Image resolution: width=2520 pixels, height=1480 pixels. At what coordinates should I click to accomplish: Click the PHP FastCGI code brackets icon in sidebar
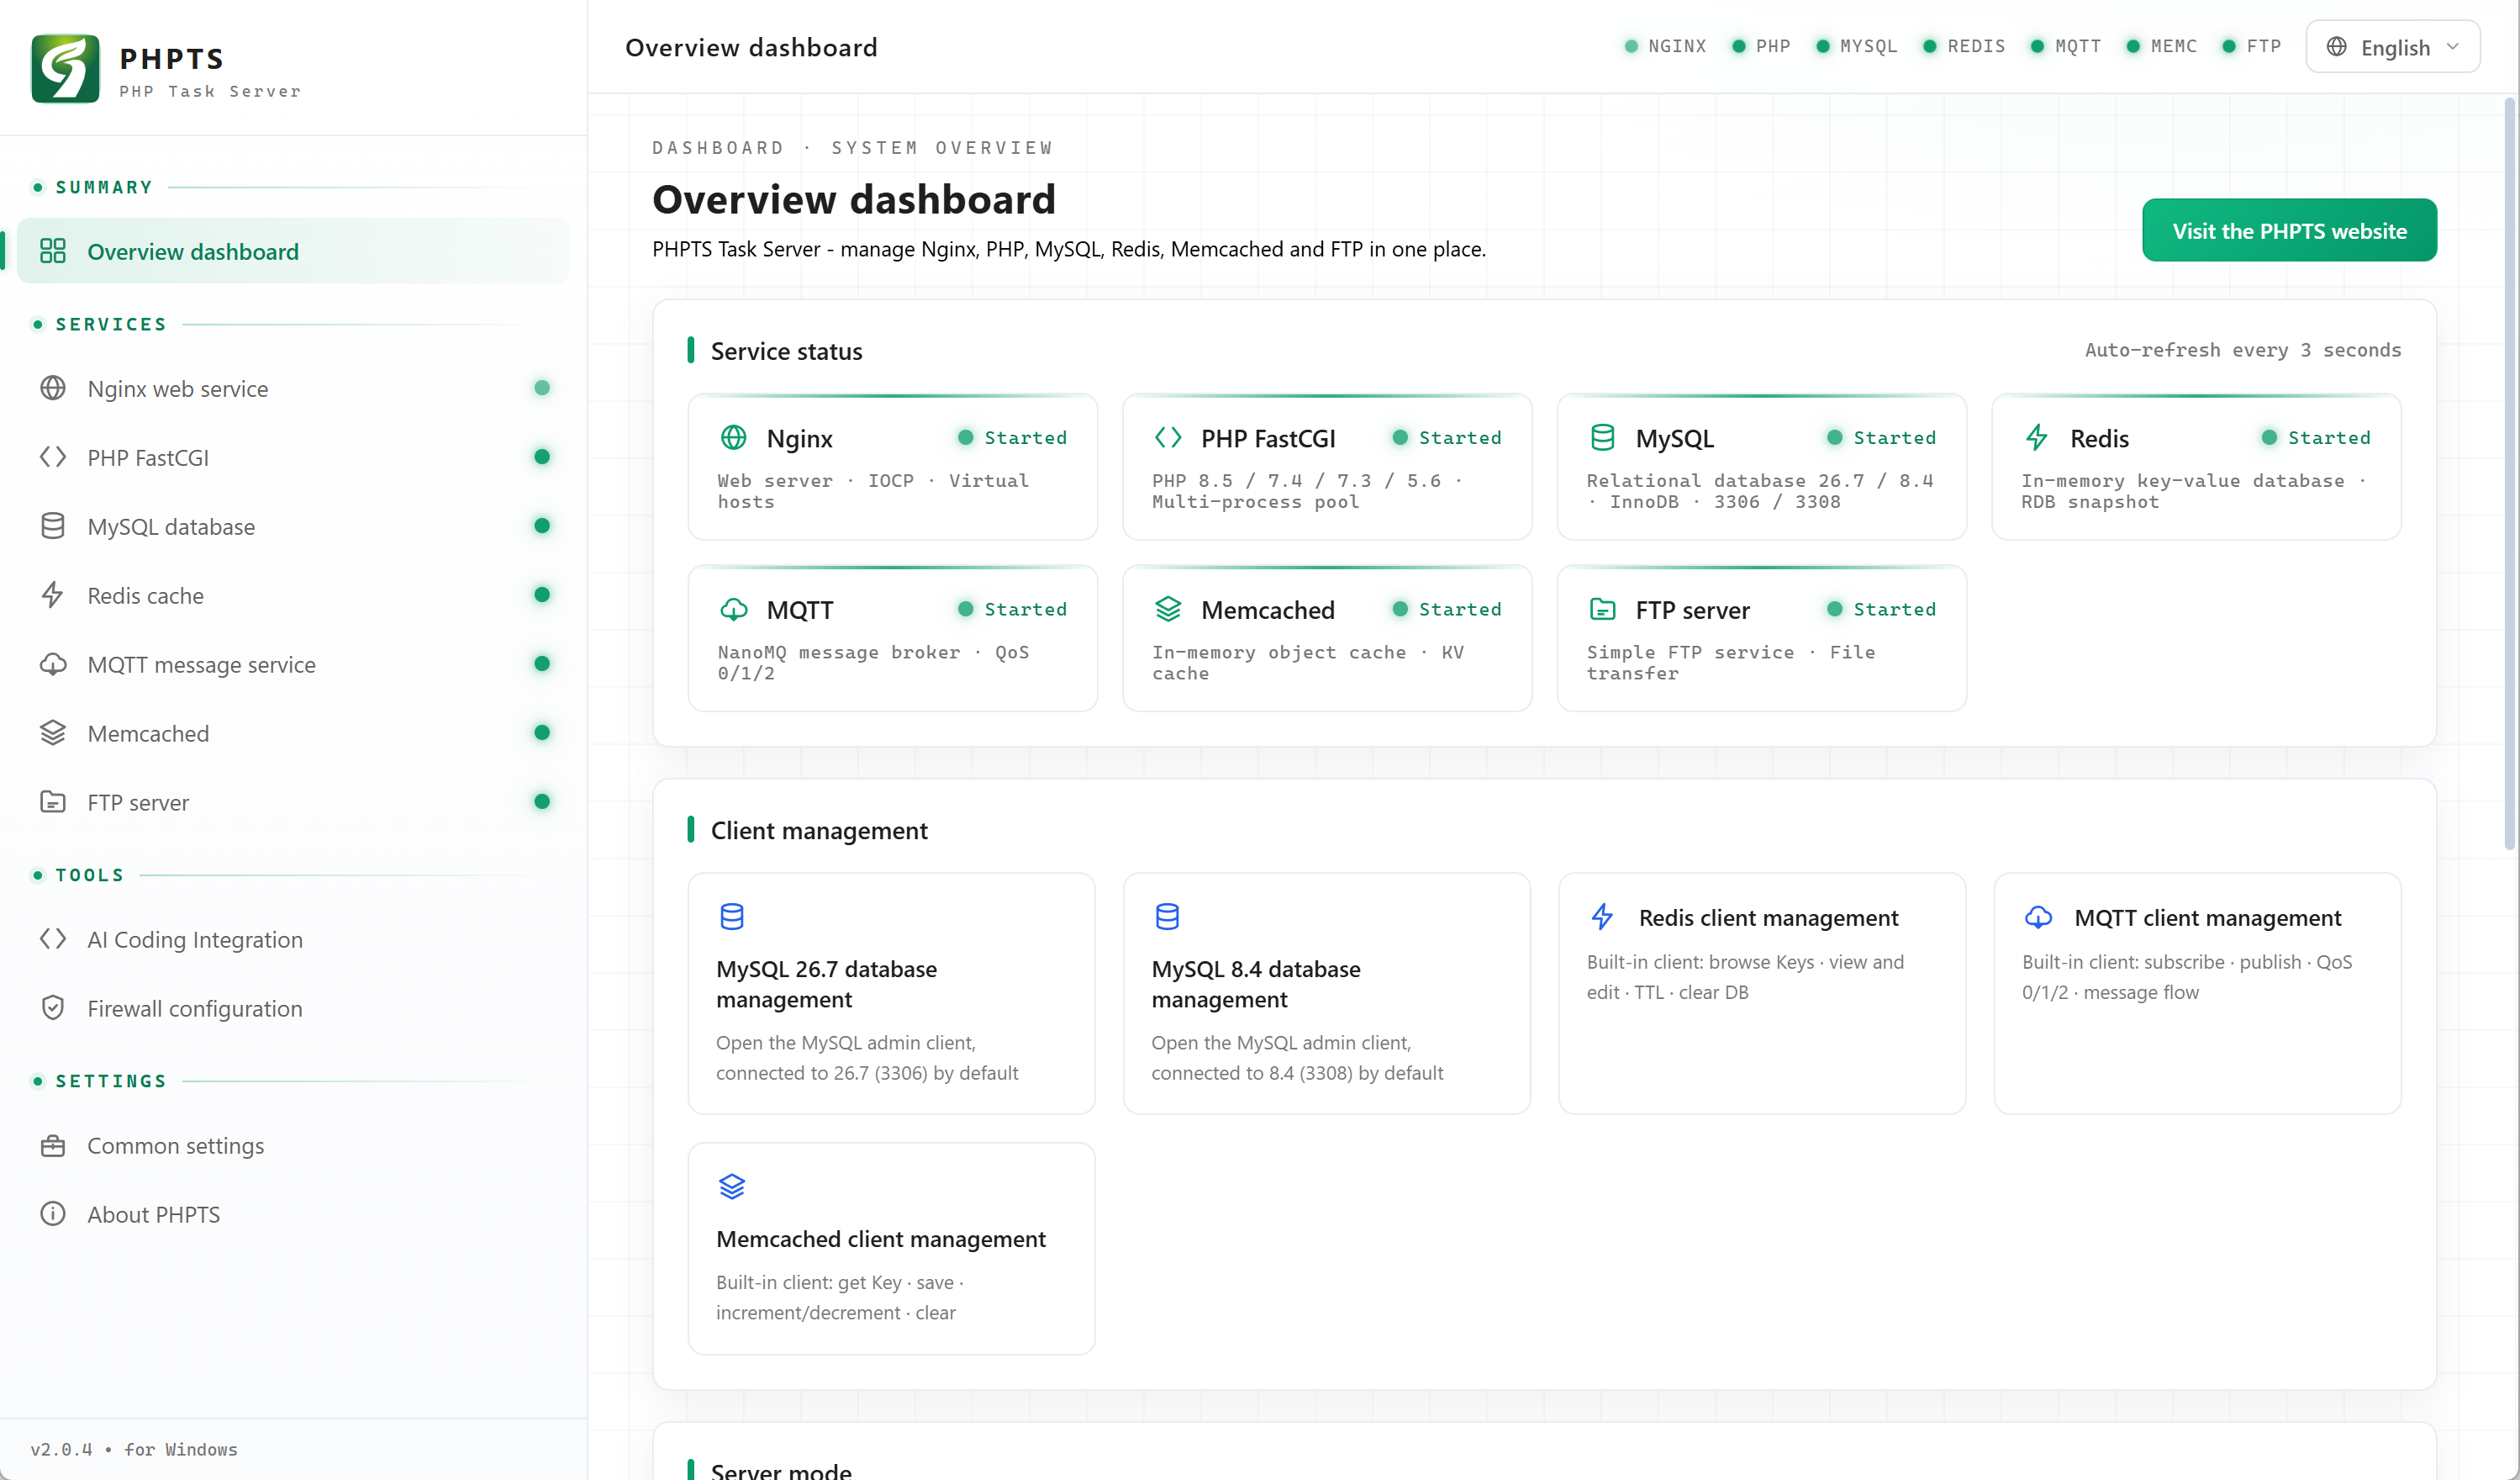53,457
